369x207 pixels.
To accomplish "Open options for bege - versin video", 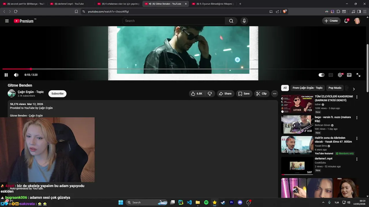I will [357, 118].
